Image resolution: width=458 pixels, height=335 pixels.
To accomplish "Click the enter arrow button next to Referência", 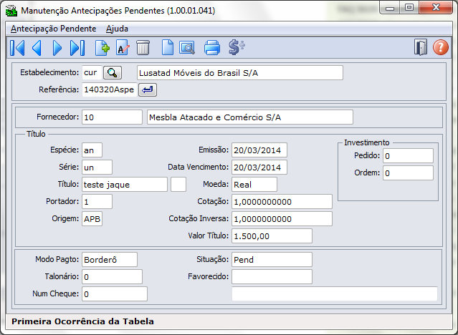I will tap(148, 89).
